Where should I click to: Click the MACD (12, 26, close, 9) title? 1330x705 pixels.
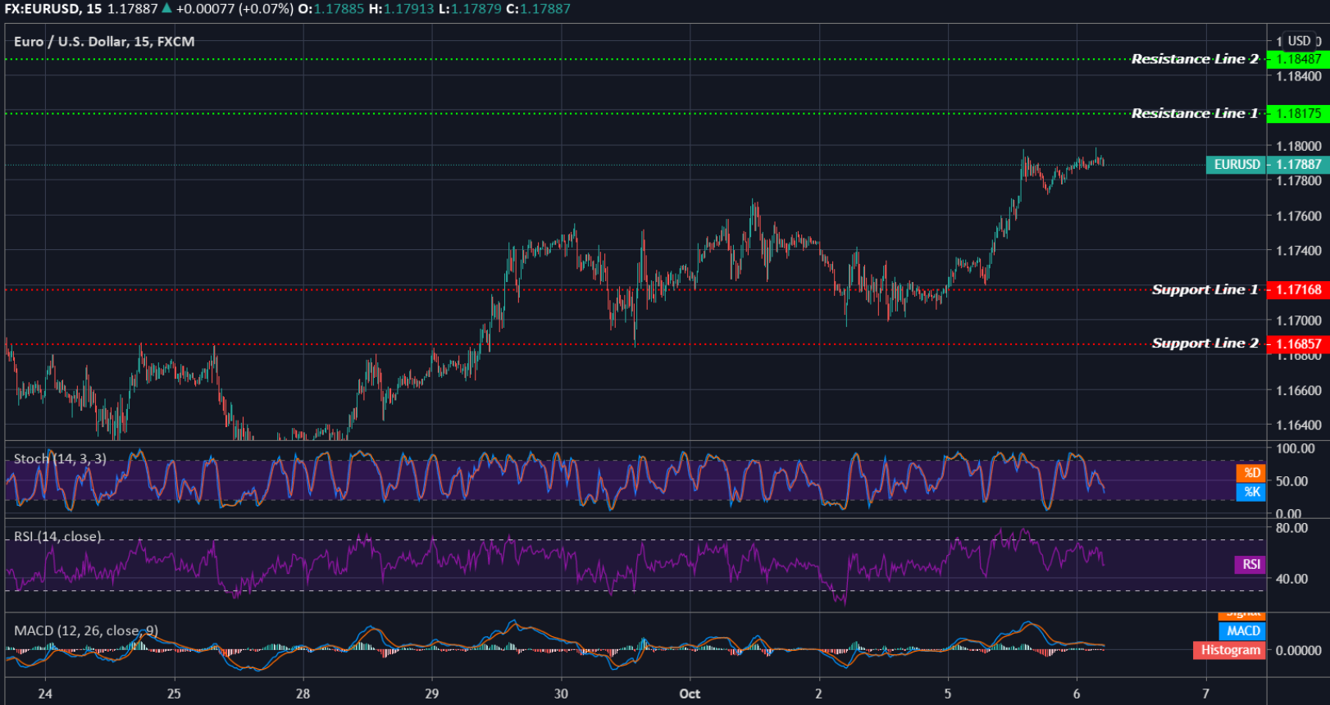[86, 630]
